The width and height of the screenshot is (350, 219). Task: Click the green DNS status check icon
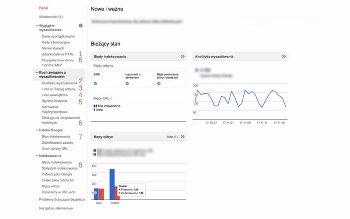(95, 83)
